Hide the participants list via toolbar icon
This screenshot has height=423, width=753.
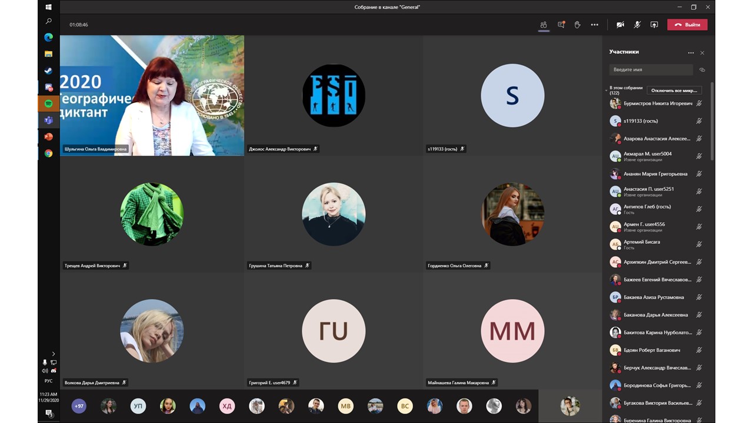coord(544,25)
